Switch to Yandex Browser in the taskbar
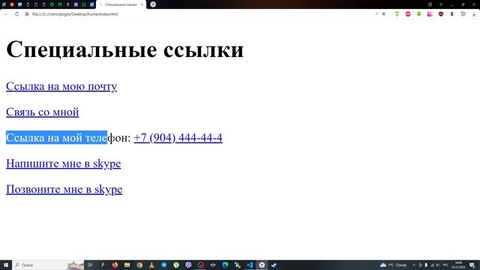The image size is (480, 270). coord(262,265)
